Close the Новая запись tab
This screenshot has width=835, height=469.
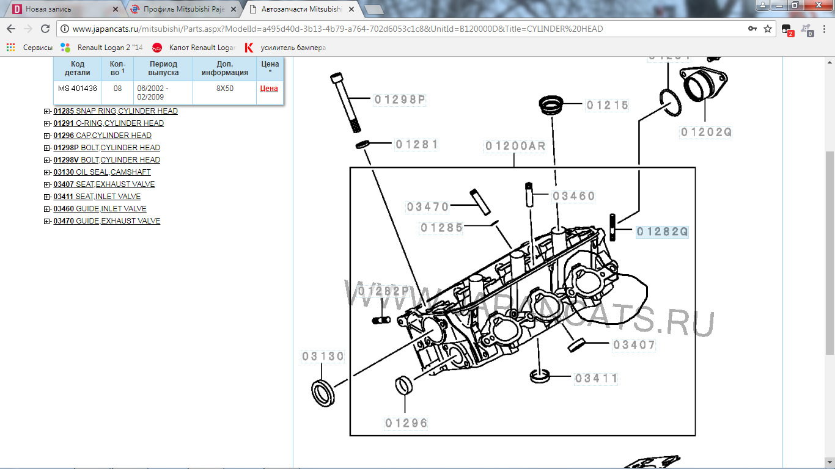pos(116,9)
